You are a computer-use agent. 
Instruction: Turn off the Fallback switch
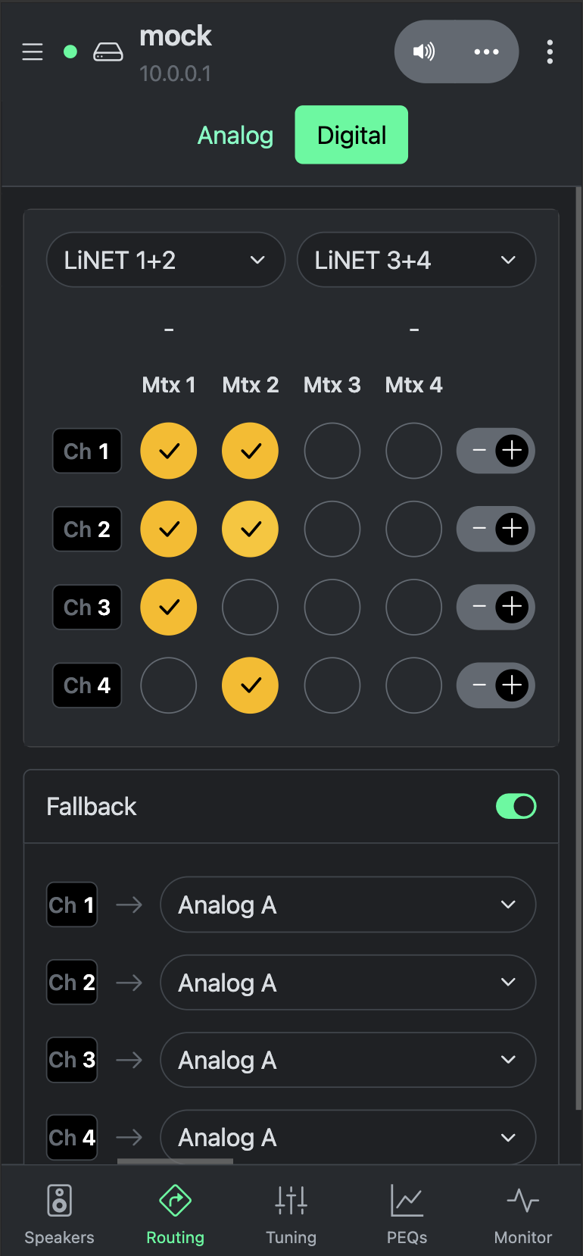coord(516,806)
